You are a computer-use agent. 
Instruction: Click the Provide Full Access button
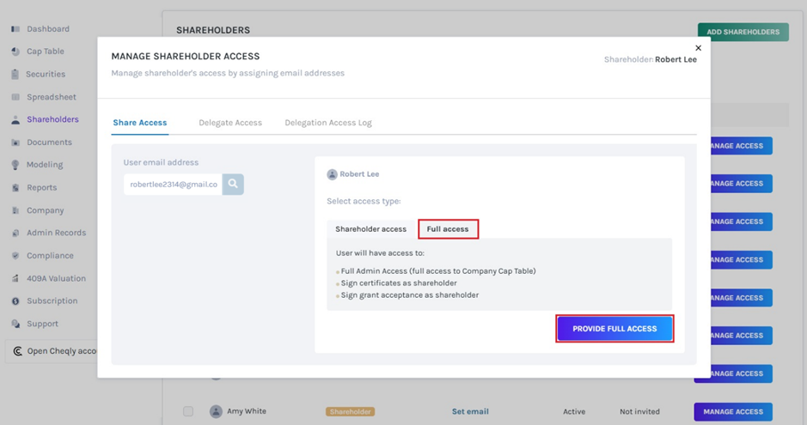click(614, 329)
